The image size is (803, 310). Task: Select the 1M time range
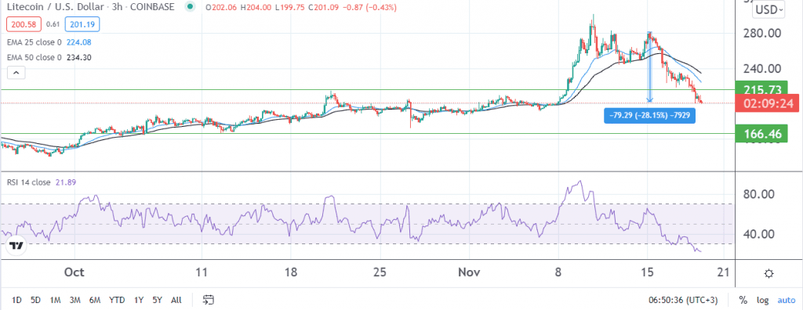click(x=56, y=300)
